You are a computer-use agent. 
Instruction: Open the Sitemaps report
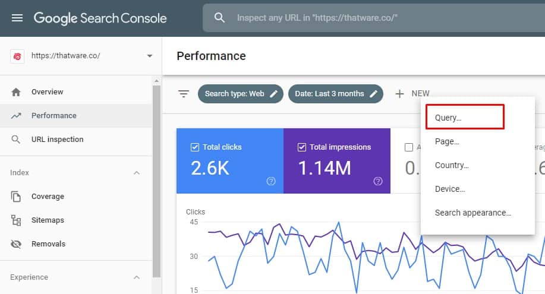pos(48,220)
